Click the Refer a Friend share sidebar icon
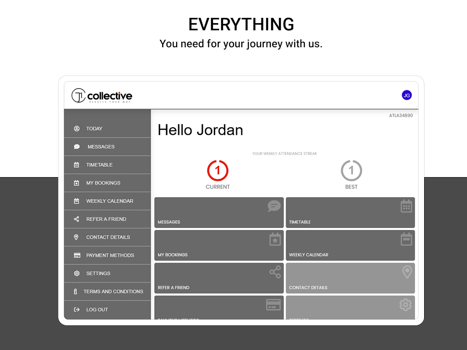467x350 pixels. tap(77, 219)
